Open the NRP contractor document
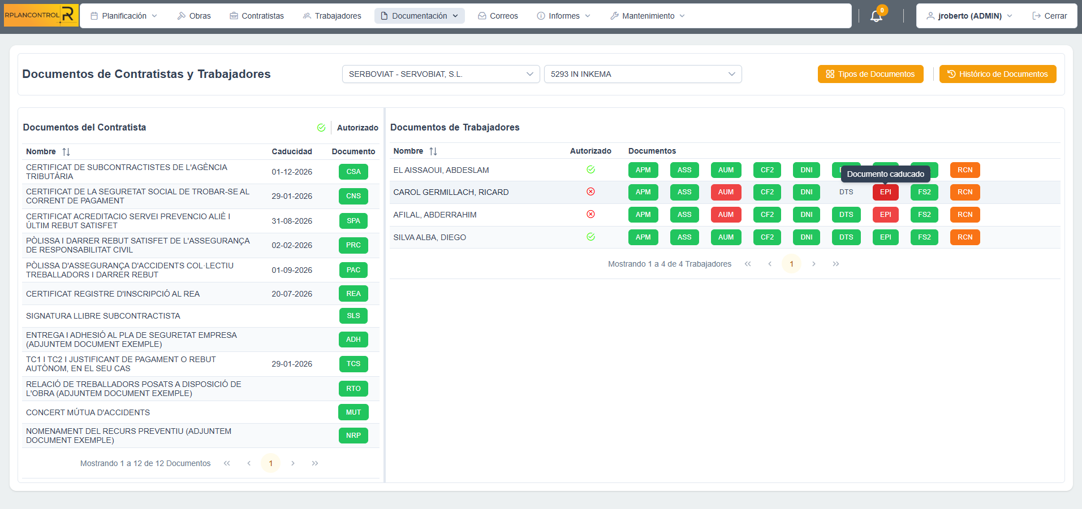 (353, 435)
